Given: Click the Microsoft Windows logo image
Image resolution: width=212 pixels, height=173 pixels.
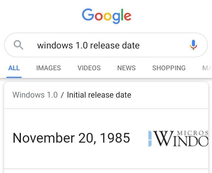Looking at the screenshot, I should [x=178, y=138].
